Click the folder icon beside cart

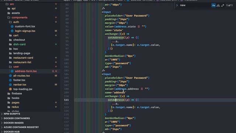[x=10, y=35]
